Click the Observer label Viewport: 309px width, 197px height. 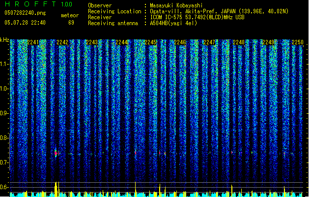[x=100, y=5]
